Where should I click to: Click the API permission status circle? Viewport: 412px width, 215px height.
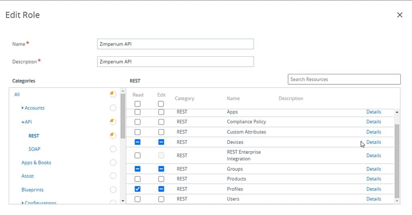(x=113, y=122)
